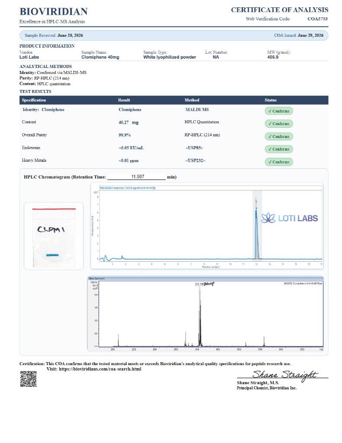Click the [M+H]+ mass spectrum peak label
The image size is (342, 443).
point(209,283)
